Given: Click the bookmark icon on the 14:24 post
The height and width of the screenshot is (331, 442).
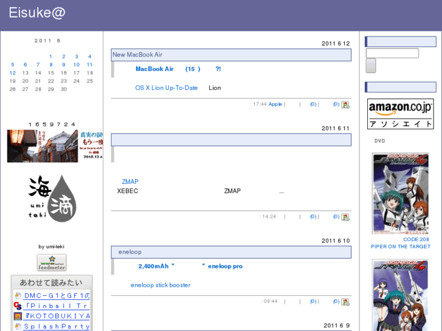Looking at the screenshot, I should pos(345,217).
